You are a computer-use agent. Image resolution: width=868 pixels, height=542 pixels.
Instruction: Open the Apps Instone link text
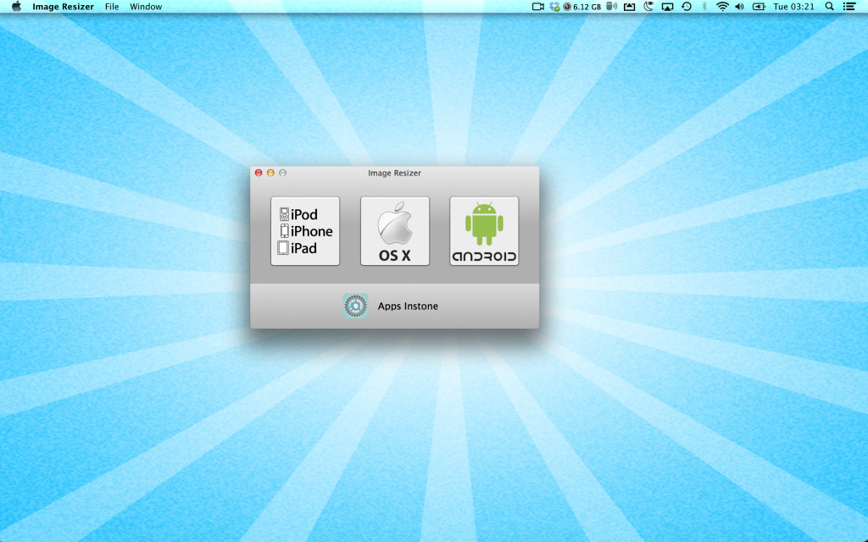[x=408, y=307]
